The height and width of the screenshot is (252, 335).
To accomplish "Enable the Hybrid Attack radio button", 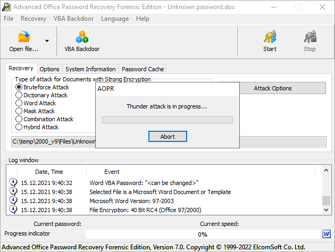I will (x=19, y=127).
